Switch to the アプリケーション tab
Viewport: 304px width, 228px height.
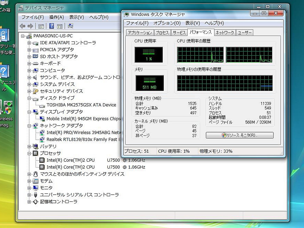(140, 33)
